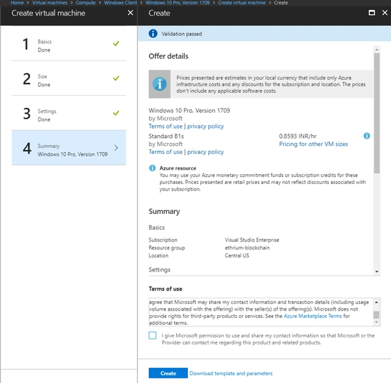Click the Create button
Screen dimensions: 391x383
click(168, 373)
